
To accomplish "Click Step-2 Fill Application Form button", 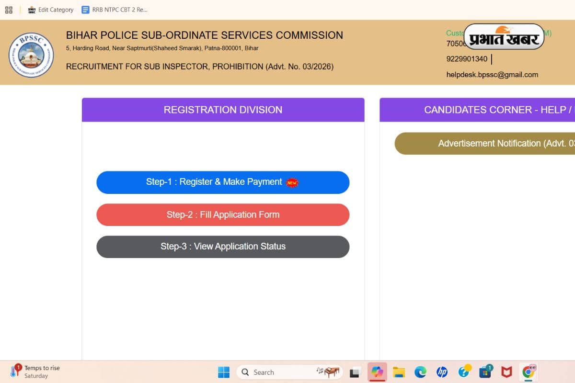I will pyautogui.click(x=223, y=215).
